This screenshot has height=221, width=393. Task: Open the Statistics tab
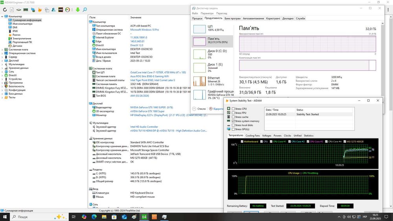pos(309,136)
